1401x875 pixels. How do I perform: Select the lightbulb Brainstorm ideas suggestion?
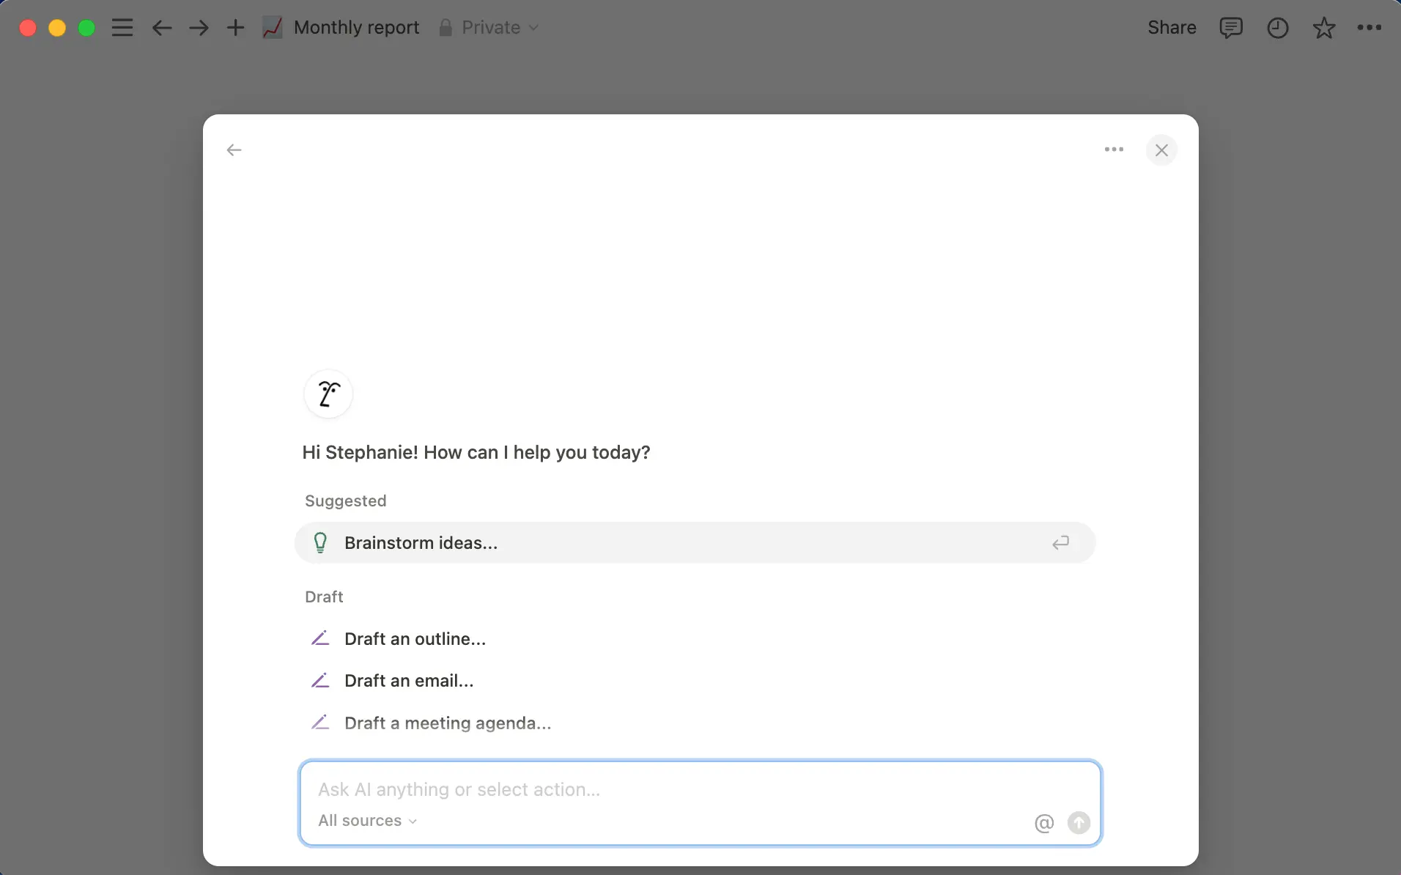tap(694, 542)
